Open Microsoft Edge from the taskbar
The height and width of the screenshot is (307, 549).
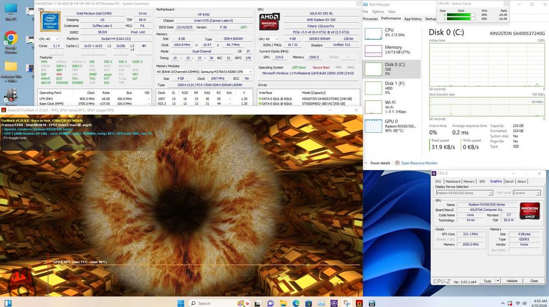tap(296, 303)
